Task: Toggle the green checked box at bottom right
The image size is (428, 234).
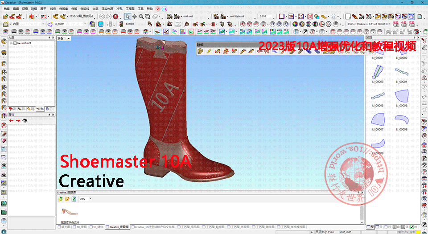Action: pyautogui.click(x=412, y=226)
